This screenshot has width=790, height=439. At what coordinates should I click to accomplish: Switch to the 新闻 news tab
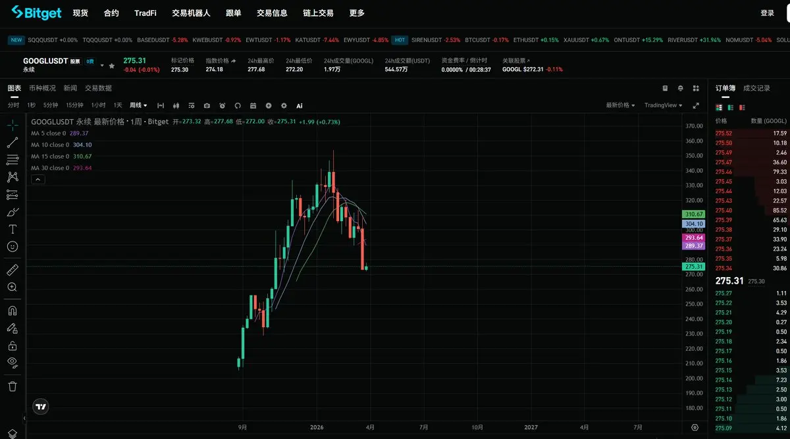click(x=70, y=88)
